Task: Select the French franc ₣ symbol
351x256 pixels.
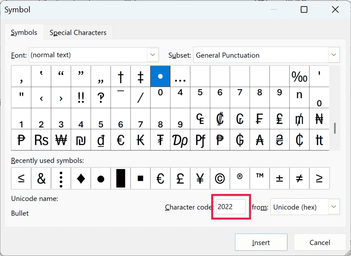Action: pos(260,119)
